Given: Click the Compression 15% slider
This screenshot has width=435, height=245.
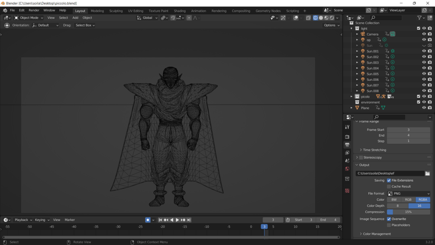Looking at the screenshot, I should click(x=409, y=212).
